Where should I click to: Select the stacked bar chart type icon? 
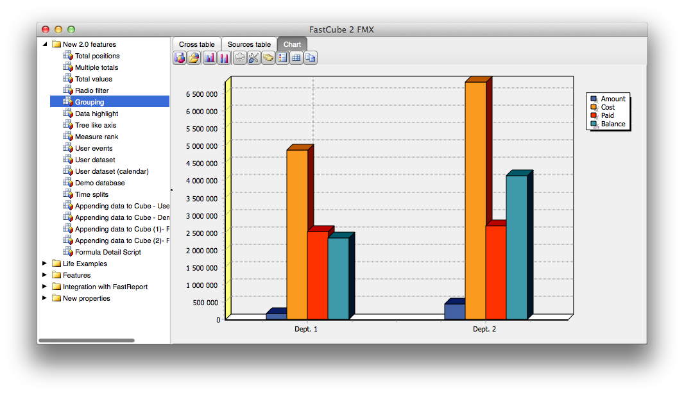224,58
